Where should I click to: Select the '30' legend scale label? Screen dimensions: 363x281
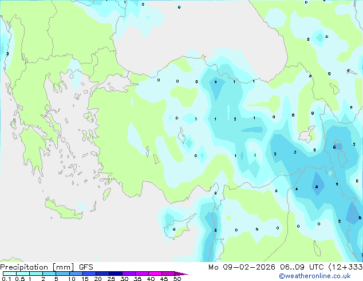pos(124,279)
